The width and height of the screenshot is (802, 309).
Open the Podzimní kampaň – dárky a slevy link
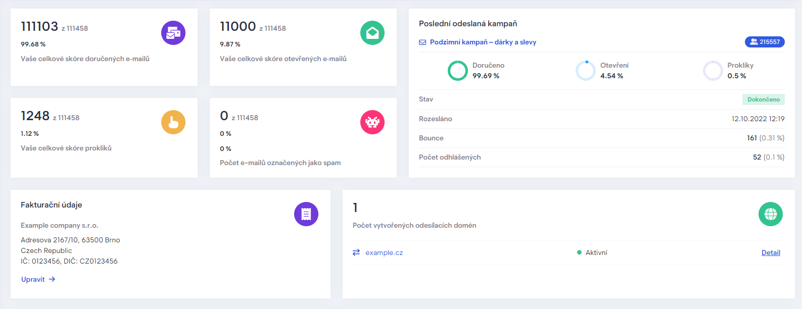pyautogui.click(x=483, y=42)
